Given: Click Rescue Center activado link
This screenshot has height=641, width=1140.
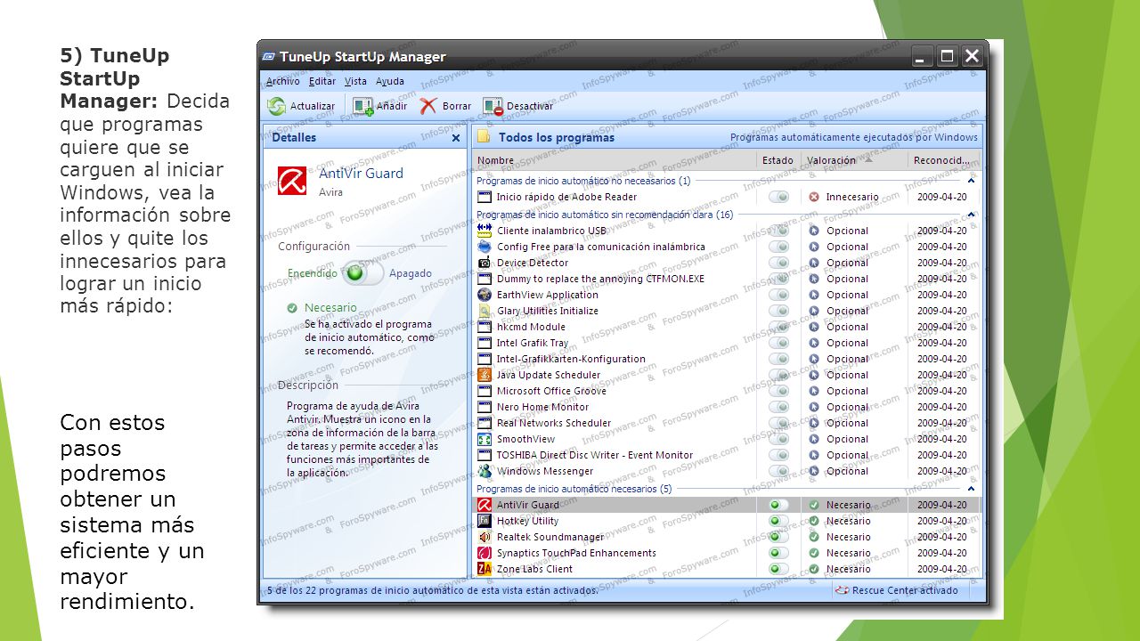Looking at the screenshot, I should (x=905, y=590).
